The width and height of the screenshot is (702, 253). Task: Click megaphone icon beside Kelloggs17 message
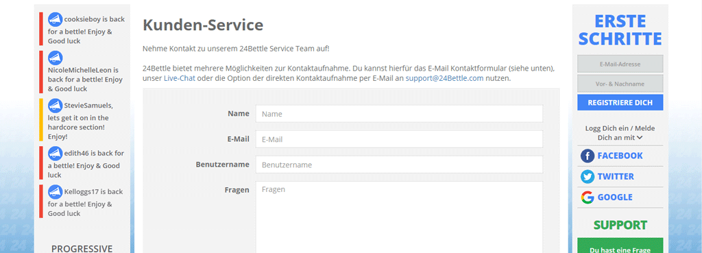(55, 192)
